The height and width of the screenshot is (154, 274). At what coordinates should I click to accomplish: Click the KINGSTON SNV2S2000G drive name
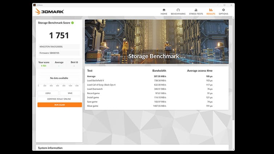pyautogui.click(x=59, y=47)
